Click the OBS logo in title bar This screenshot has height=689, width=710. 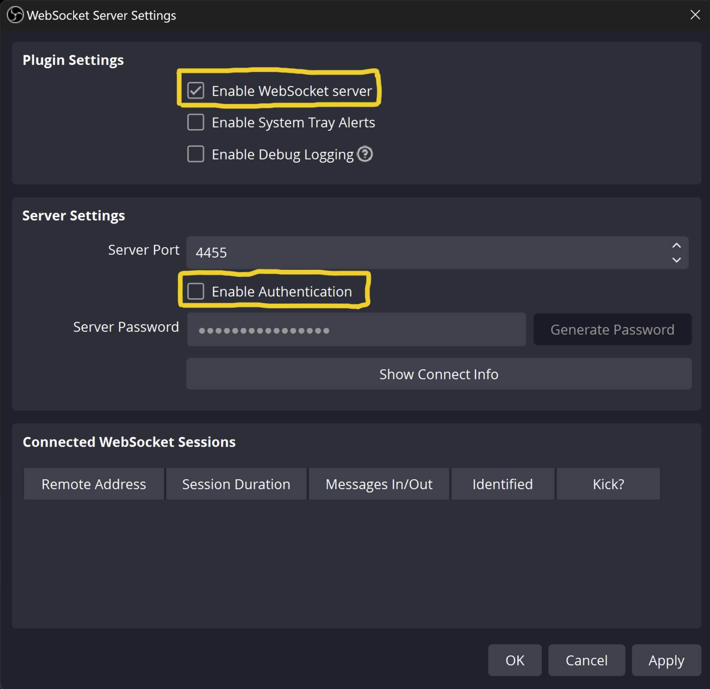tap(15, 15)
